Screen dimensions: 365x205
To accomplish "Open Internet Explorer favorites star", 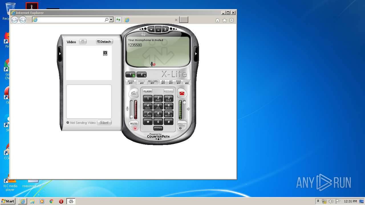I will (x=224, y=20).
